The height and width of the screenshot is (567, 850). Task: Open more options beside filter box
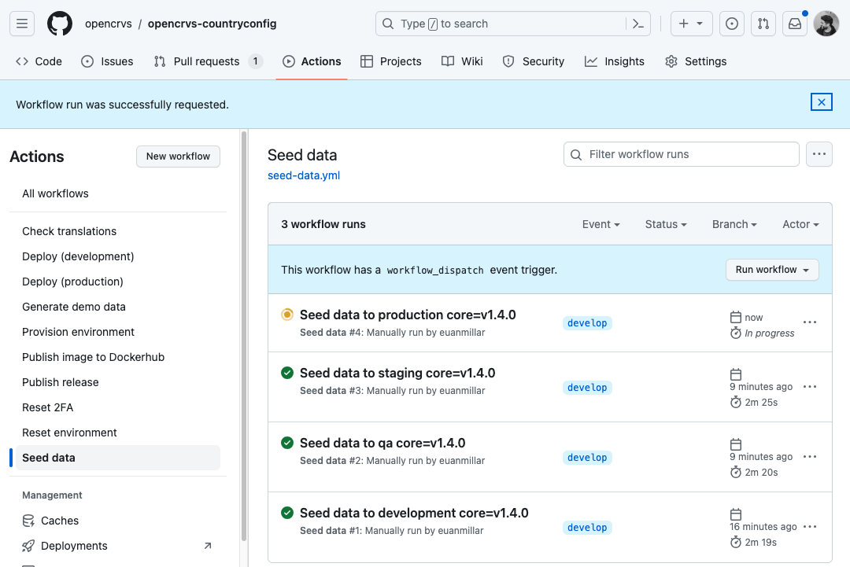coord(820,154)
